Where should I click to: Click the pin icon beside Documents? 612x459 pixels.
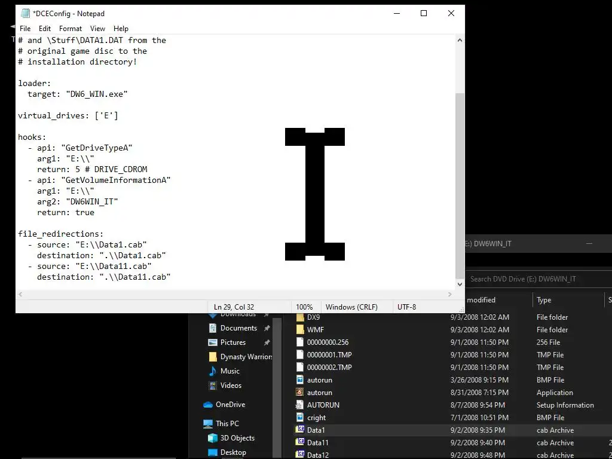click(x=267, y=328)
